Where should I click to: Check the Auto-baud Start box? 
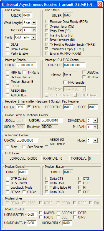tap(7, 147)
